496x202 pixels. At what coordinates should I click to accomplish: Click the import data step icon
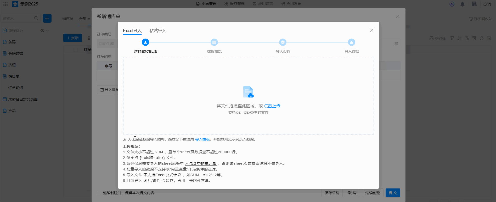(352, 42)
